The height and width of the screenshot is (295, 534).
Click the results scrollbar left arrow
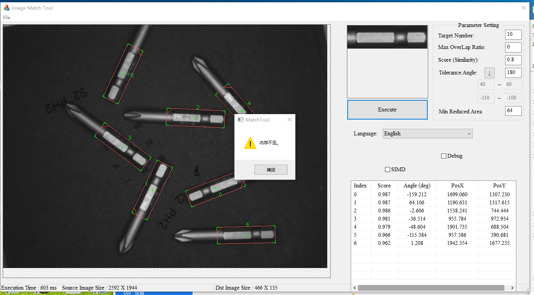[354, 288]
